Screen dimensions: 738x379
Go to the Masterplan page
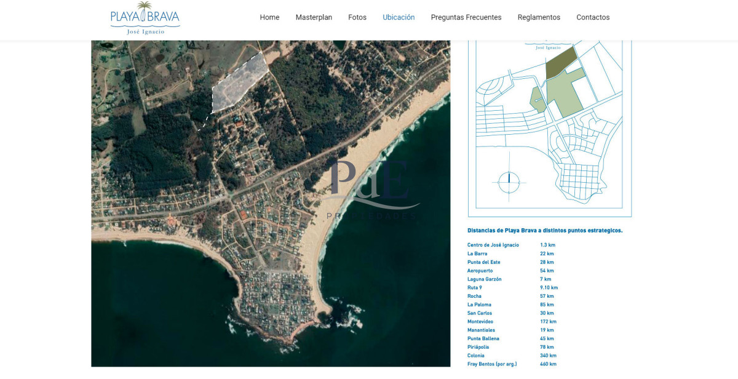(x=314, y=17)
